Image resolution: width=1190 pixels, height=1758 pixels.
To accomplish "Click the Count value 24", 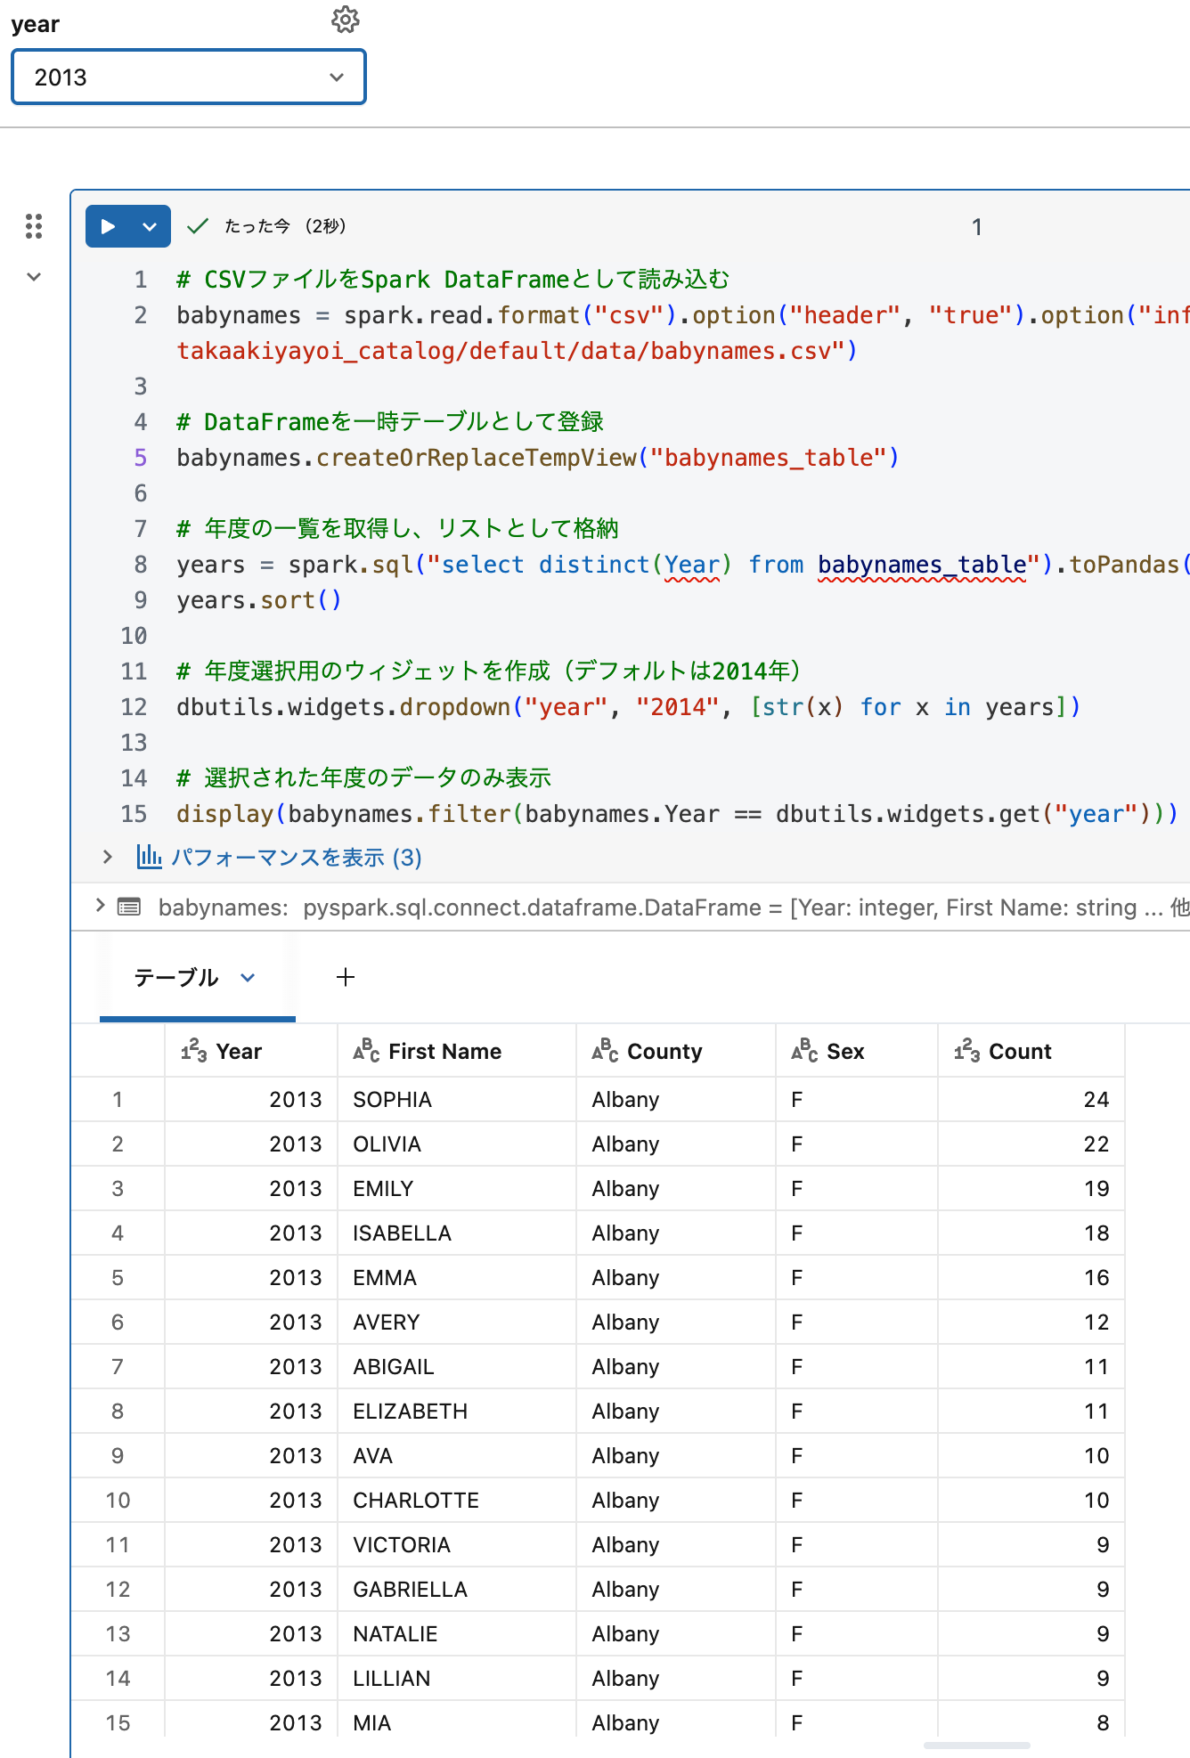I will (x=1031, y=1100).
